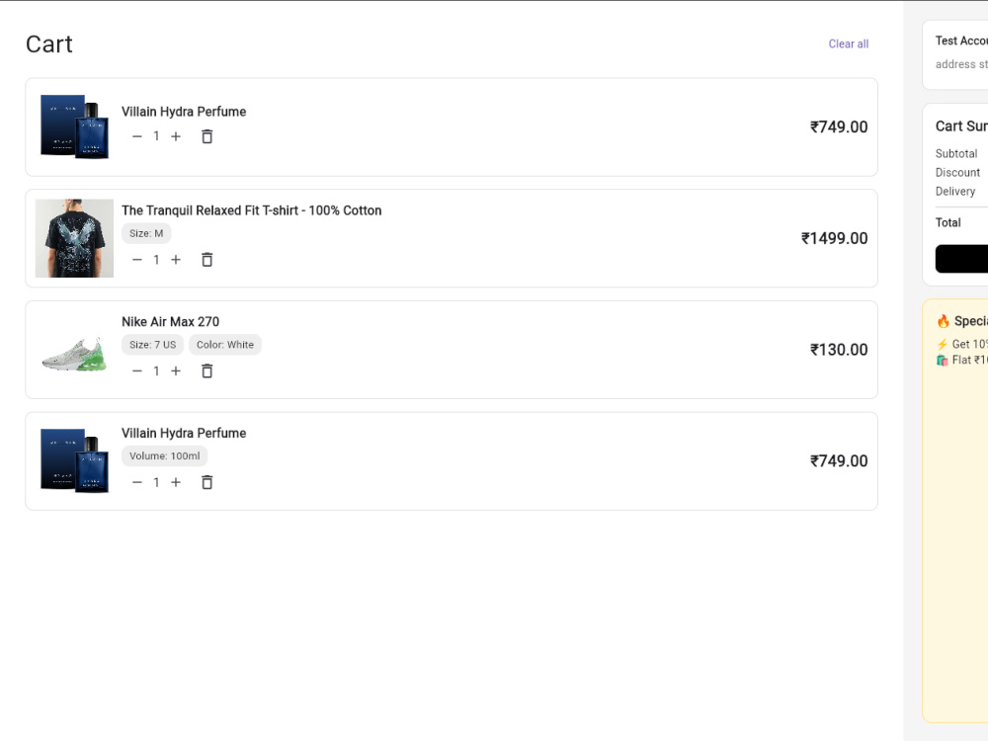The image size is (988, 741).
Task: Remove Tranquil Relaxed Fit T-shirt from cart
Action: tap(206, 260)
